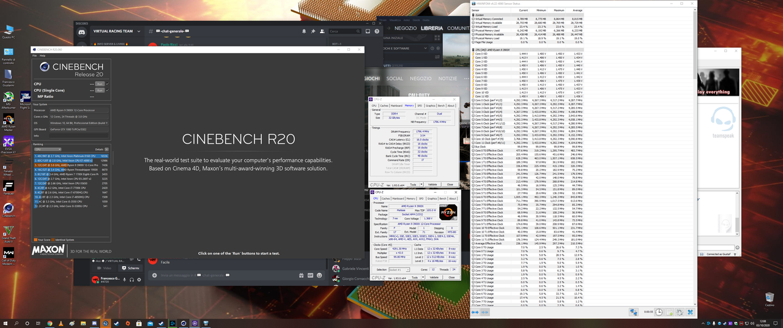This screenshot has height=328, width=783.
Task: Expand Cinebench ranking Details arrow
Action: 106,149
